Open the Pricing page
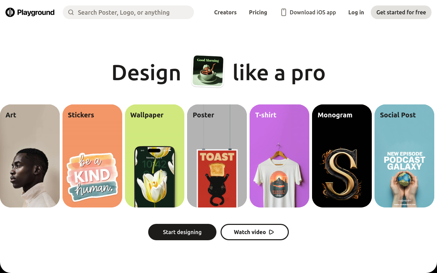Viewport: 437px width, 273px height. pos(258,12)
